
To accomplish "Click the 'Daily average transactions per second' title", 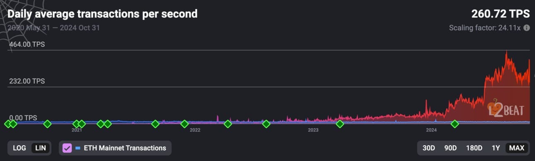I will [x=103, y=14].
